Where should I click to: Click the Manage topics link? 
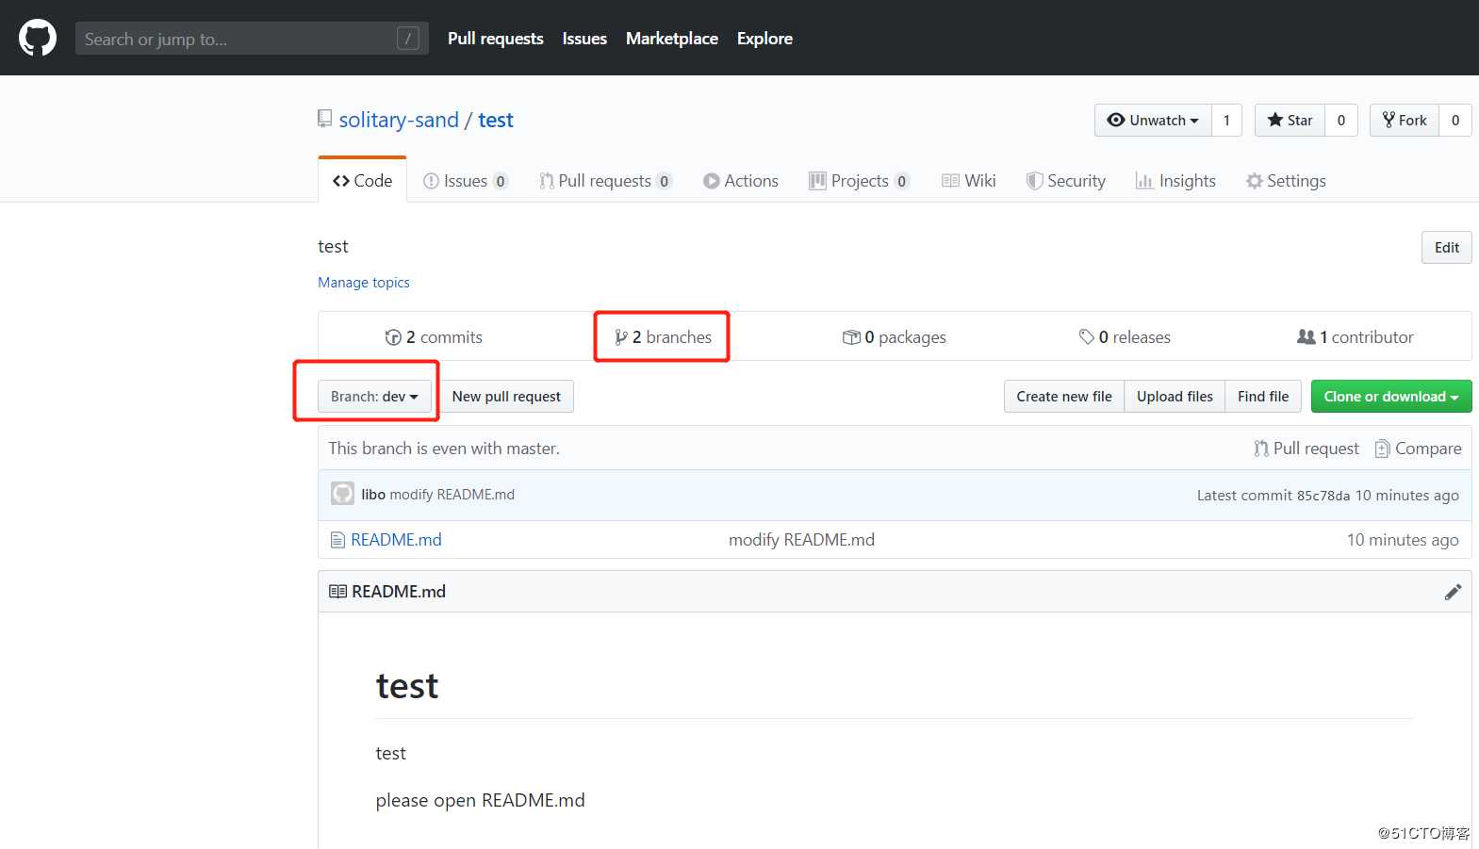click(364, 283)
